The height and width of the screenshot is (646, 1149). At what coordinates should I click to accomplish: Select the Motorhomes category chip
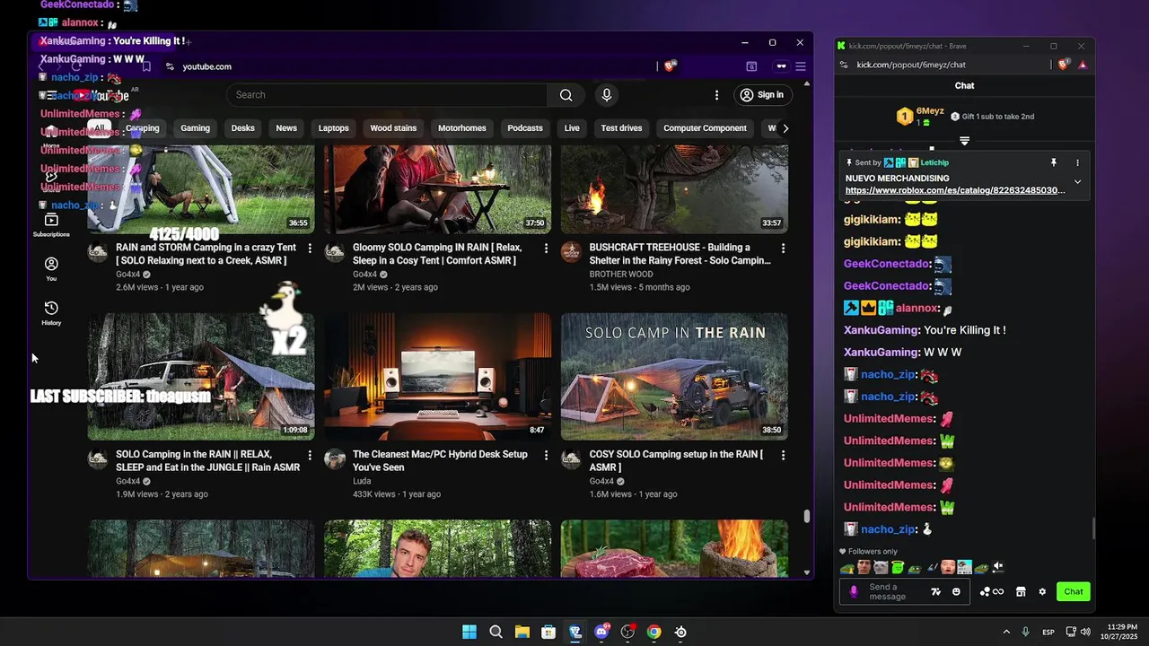click(462, 128)
